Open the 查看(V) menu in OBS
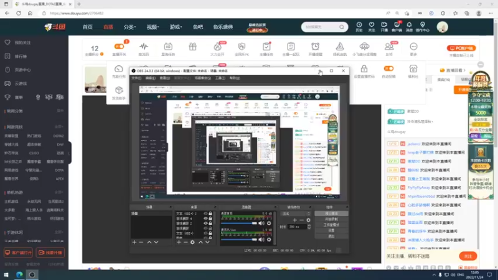The height and width of the screenshot is (280, 498). 164,78
